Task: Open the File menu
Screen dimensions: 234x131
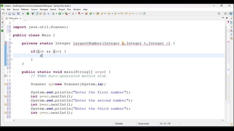Action: tap(3, 9)
